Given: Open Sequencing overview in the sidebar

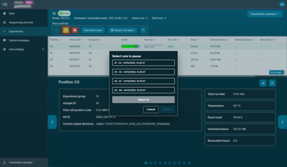Looking at the screenshot, I should click(x=21, y=22).
